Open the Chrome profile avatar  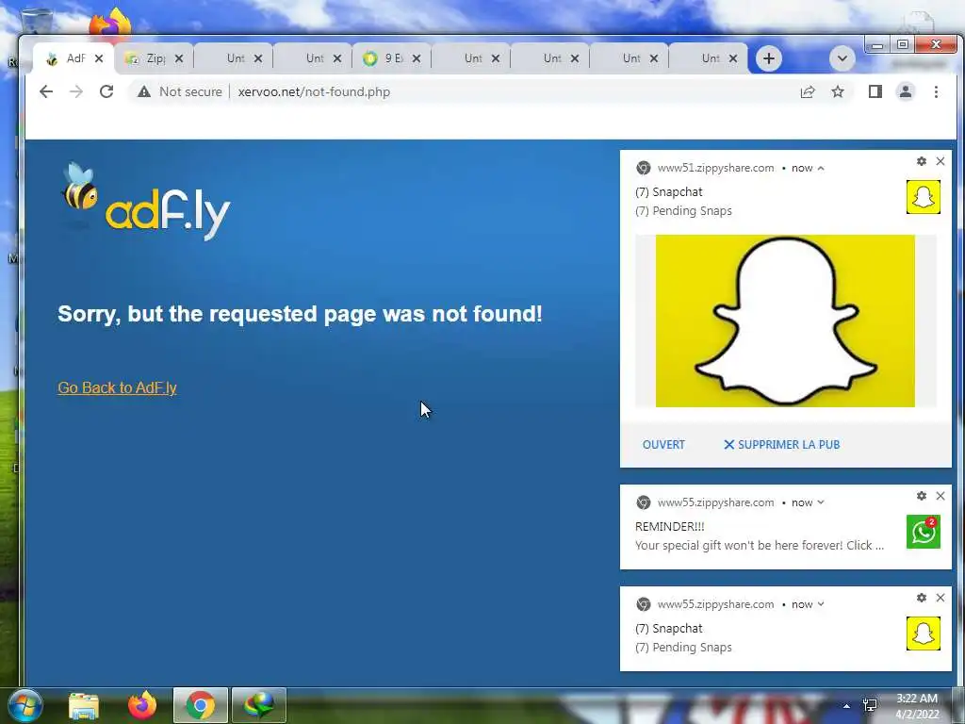[x=906, y=91]
